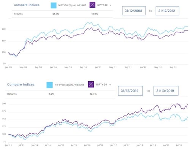Image resolution: width=190 pixels, height=149 pixels.
Task: Click top NIFTY50 EQUAL WEIGHT legend label
Action: point(72,5)
